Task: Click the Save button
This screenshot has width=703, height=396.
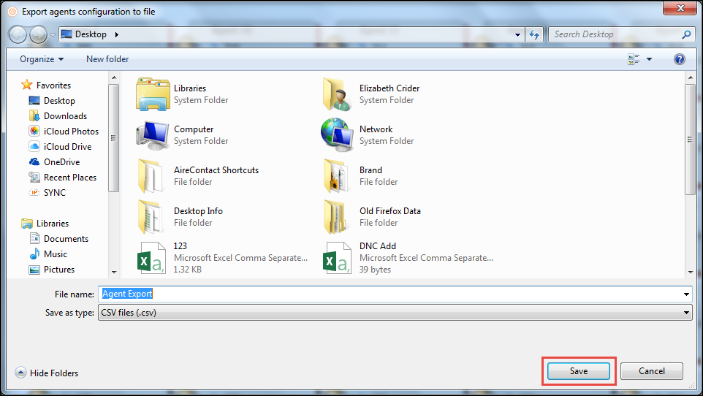Action: tap(579, 371)
